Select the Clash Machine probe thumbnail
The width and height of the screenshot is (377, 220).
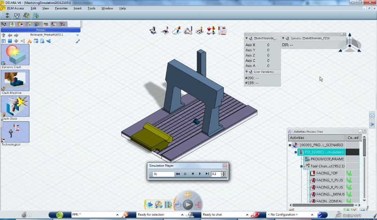click(15, 80)
